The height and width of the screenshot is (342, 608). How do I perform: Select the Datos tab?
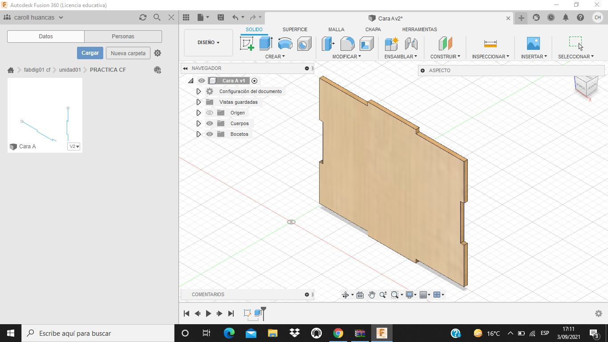46,37
